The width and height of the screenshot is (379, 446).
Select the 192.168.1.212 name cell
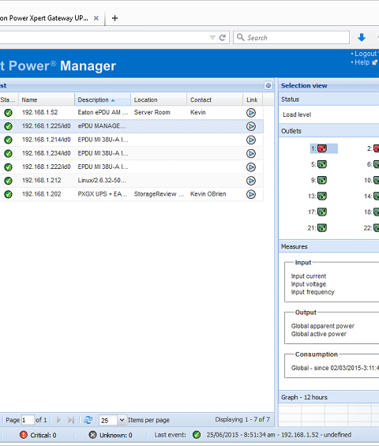(42, 180)
